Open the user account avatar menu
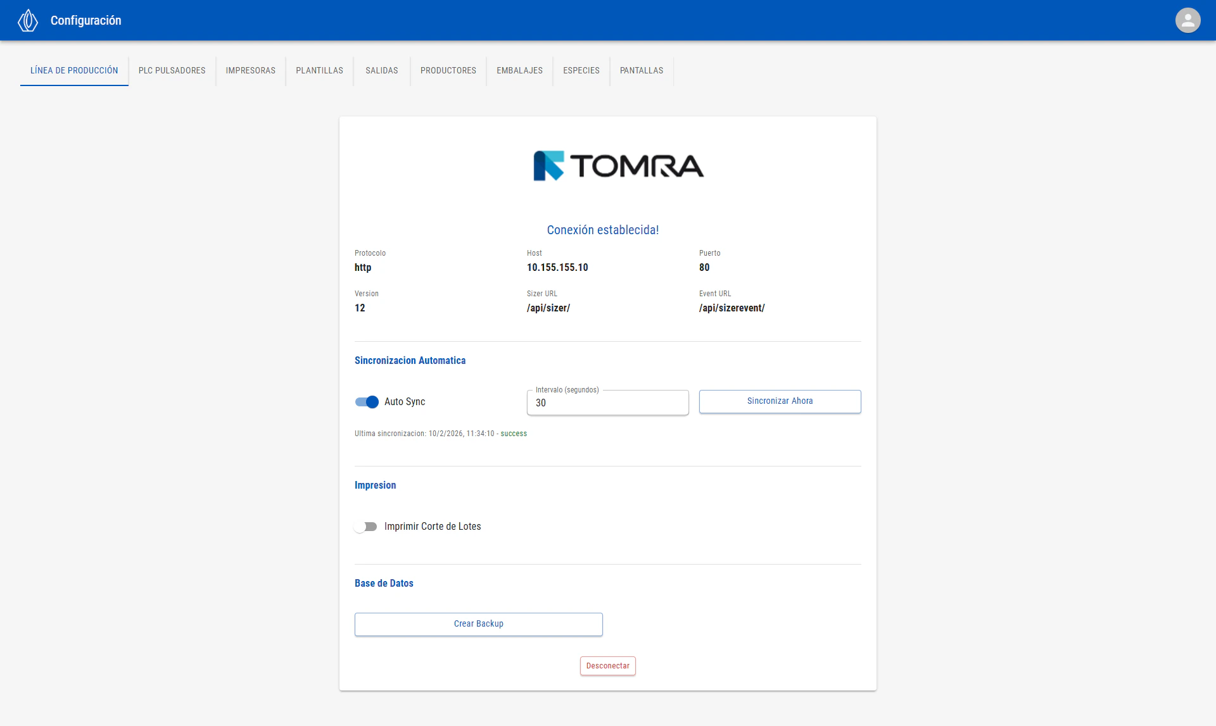 1187,20
